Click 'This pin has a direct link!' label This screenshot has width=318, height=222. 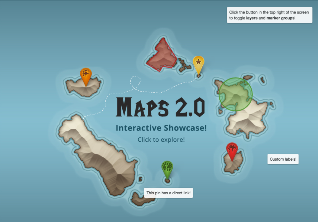169,193
